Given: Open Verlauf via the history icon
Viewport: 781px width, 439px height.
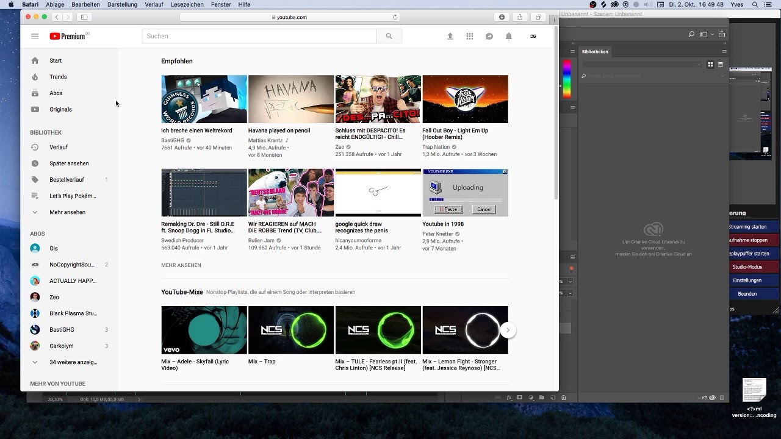Looking at the screenshot, I should pos(35,147).
